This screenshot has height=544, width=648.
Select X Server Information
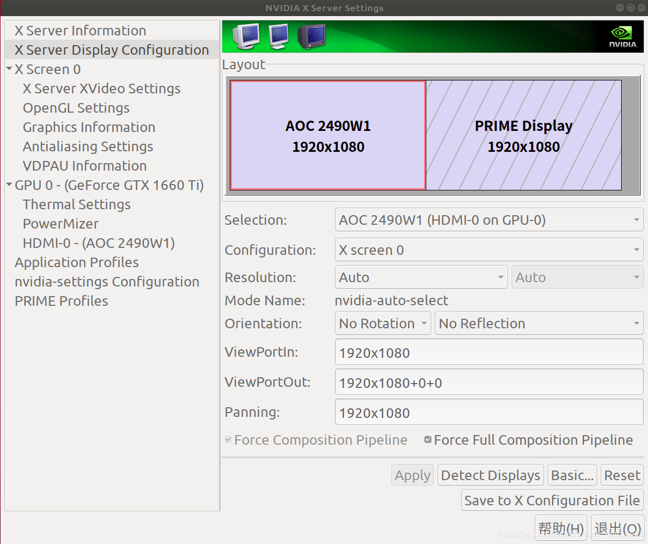pos(81,31)
